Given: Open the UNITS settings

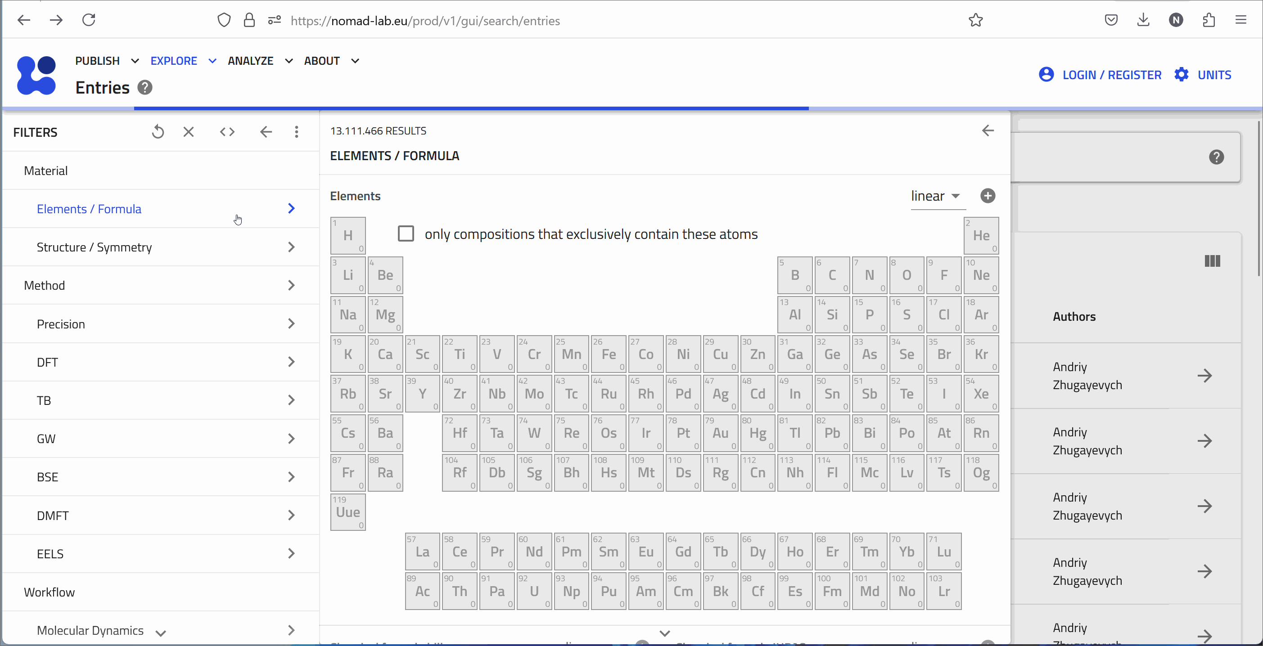Looking at the screenshot, I should 1214,75.
